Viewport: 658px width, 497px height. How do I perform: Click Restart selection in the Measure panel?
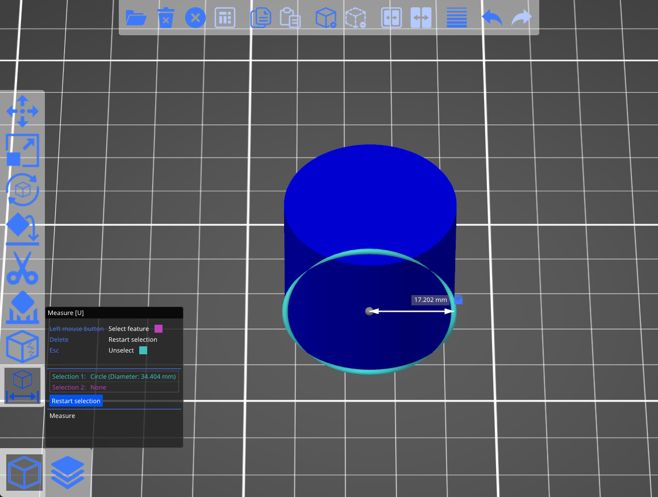tap(76, 400)
